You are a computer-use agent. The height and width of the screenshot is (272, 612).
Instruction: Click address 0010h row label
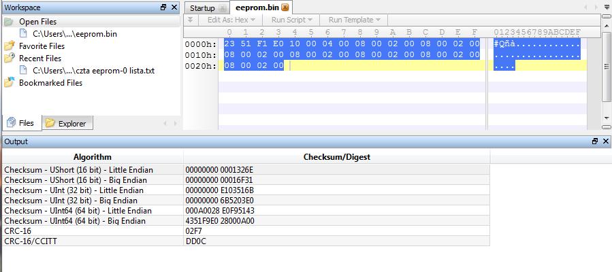click(200, 55)
